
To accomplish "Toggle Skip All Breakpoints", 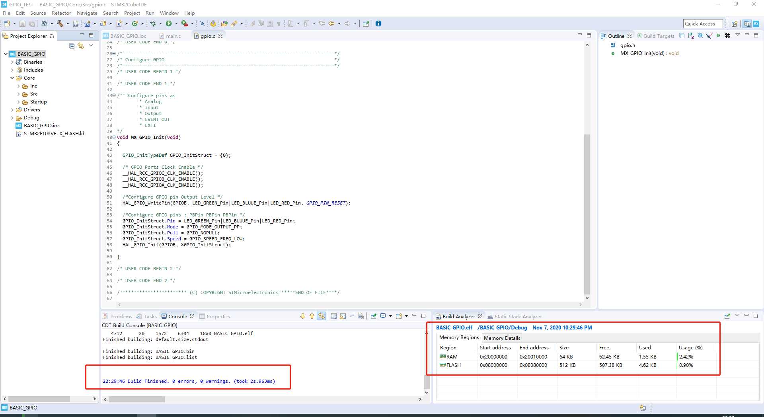I will pyautogui.click(x=202, y=23).
